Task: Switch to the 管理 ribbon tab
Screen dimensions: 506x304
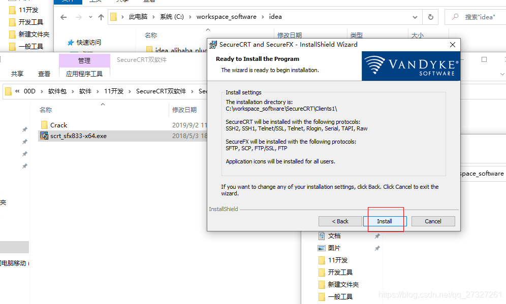Action: tap(84, 60)
